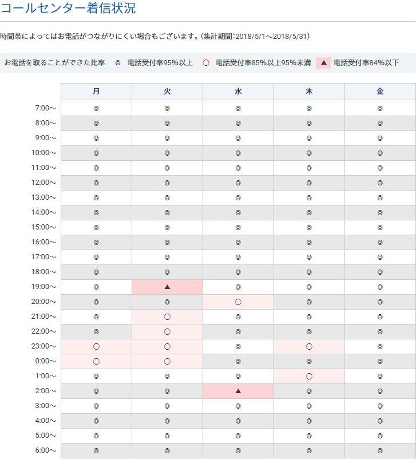The image size is (420, 463).
Task: Click the double-circle icon for 月 at 7:00
Action: [x=97, y=109]
